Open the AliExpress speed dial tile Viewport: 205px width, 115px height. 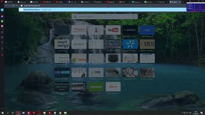click(x=79, y=30)
